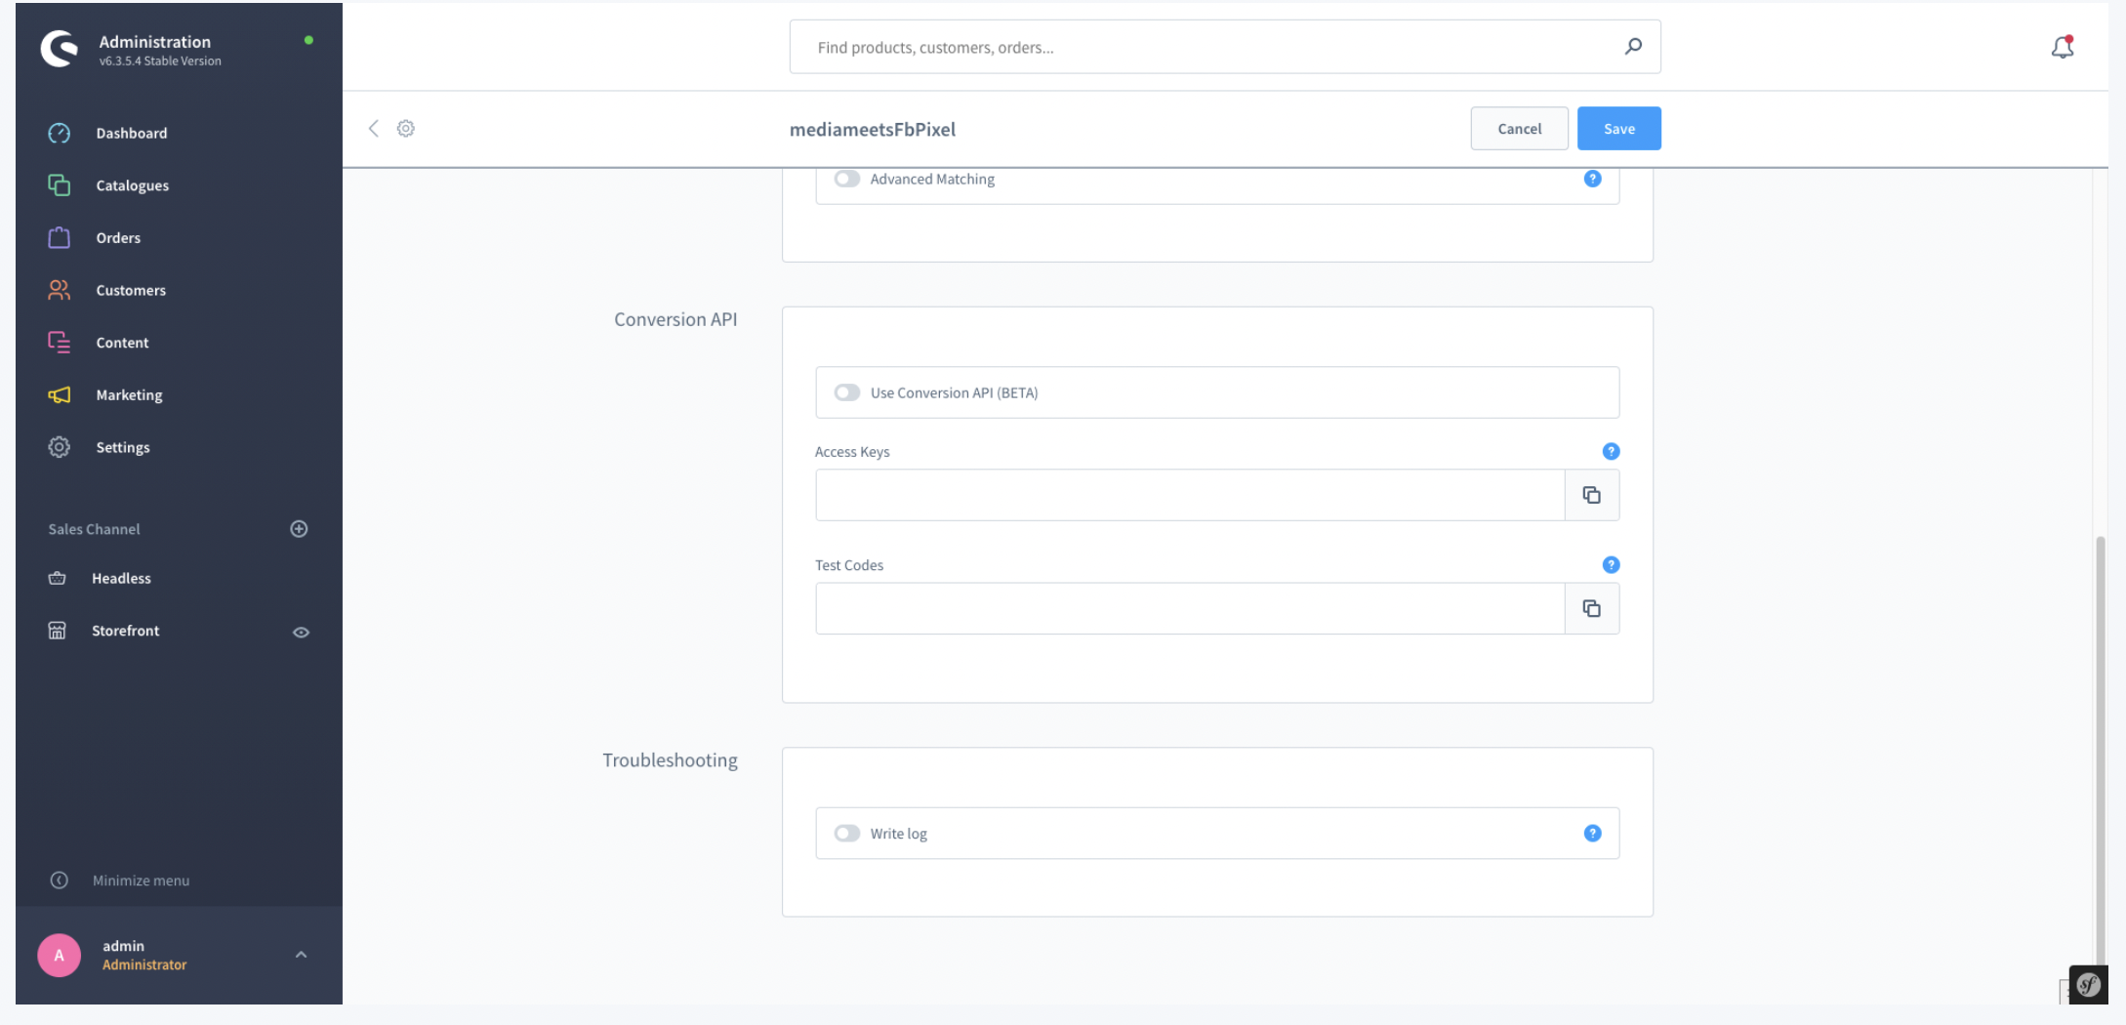Image resolution: width=2126 pixels, height=1025 pixels.
Task: Click the Settings gear icon in sidebar
Action: click(59, 447)
